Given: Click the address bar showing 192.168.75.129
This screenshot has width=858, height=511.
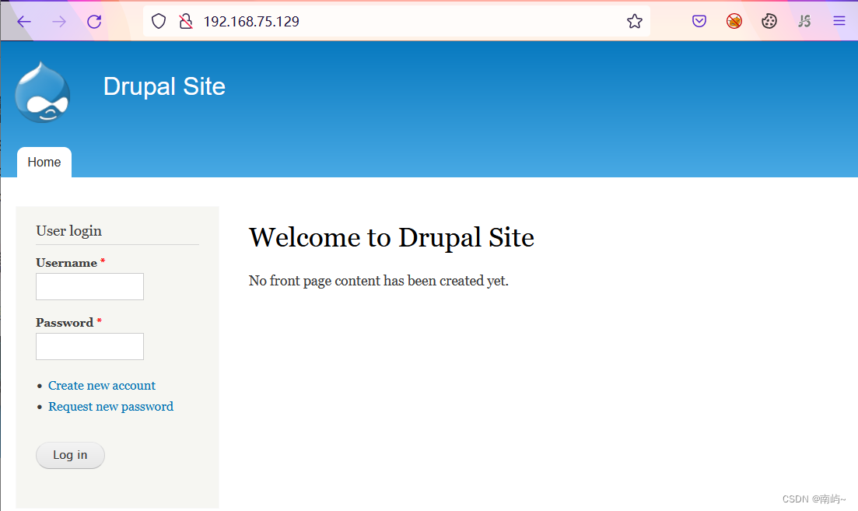Looking at the screenshot, I should click(396, 21).
